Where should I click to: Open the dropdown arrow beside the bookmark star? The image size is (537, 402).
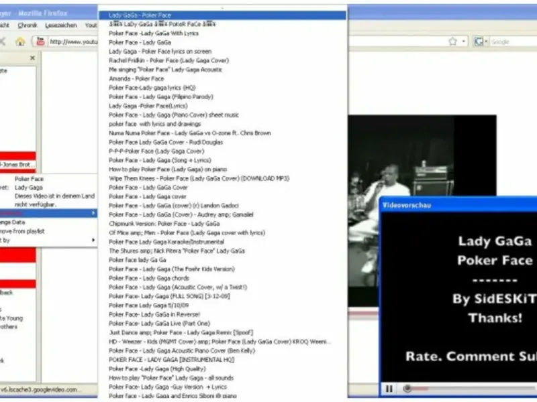[463, 42]
